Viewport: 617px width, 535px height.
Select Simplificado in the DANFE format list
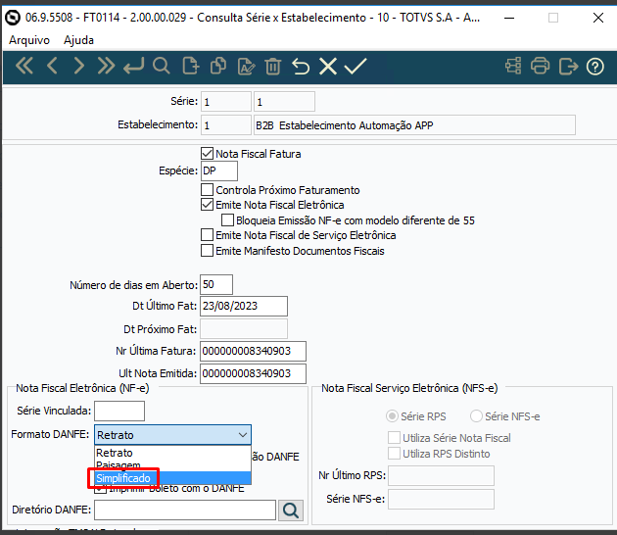[172, 478]
